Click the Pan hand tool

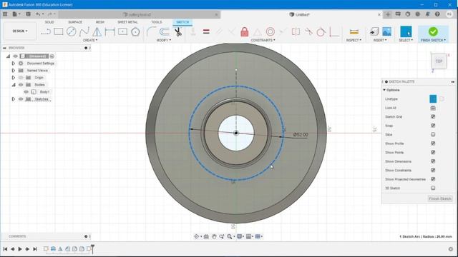point(214,236)
